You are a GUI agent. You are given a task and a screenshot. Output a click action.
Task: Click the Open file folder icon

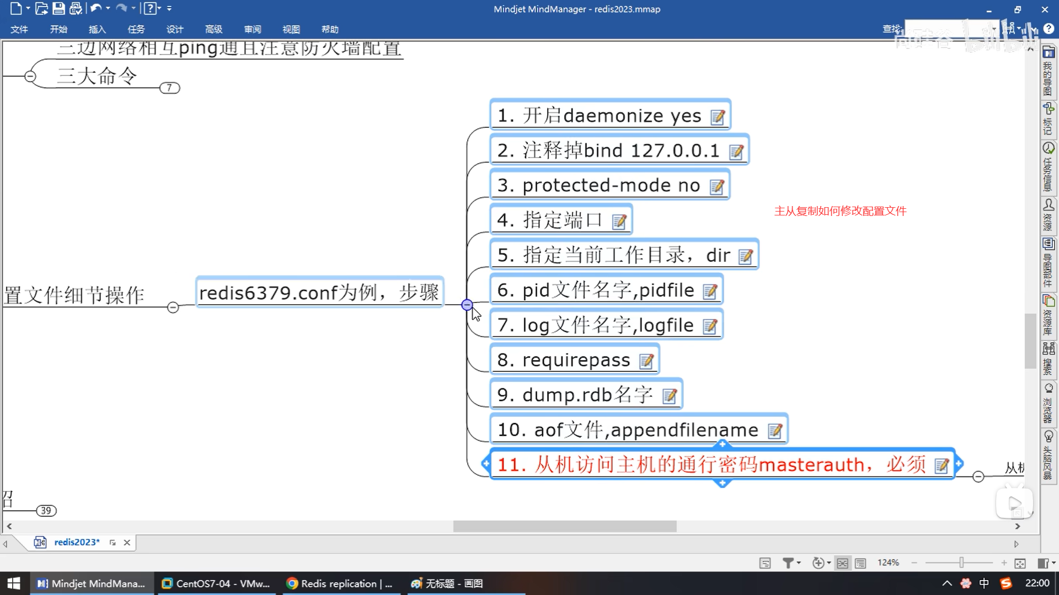coord(41,8)
